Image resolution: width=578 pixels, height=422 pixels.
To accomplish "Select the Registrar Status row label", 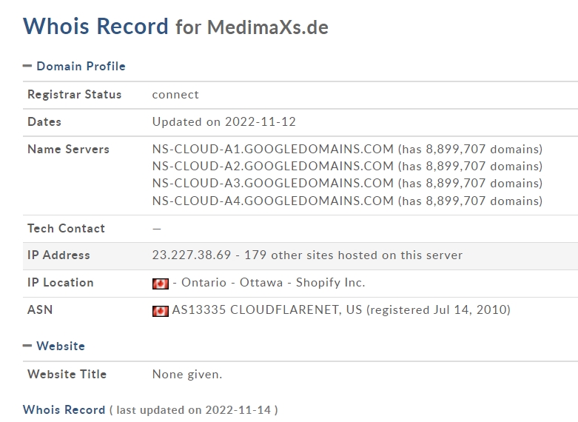I will pyautogui.click(x=75, y=95).
